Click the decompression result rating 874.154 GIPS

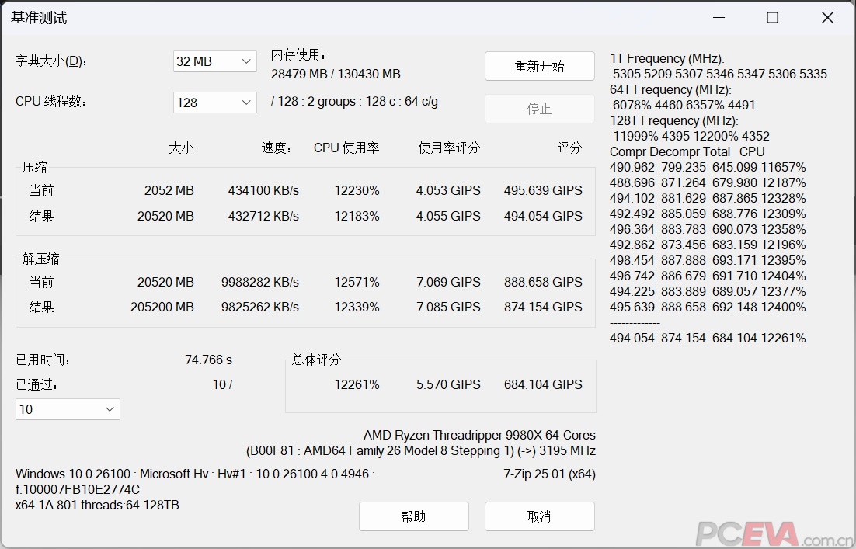pyautogui.click(x=542, y=307)
